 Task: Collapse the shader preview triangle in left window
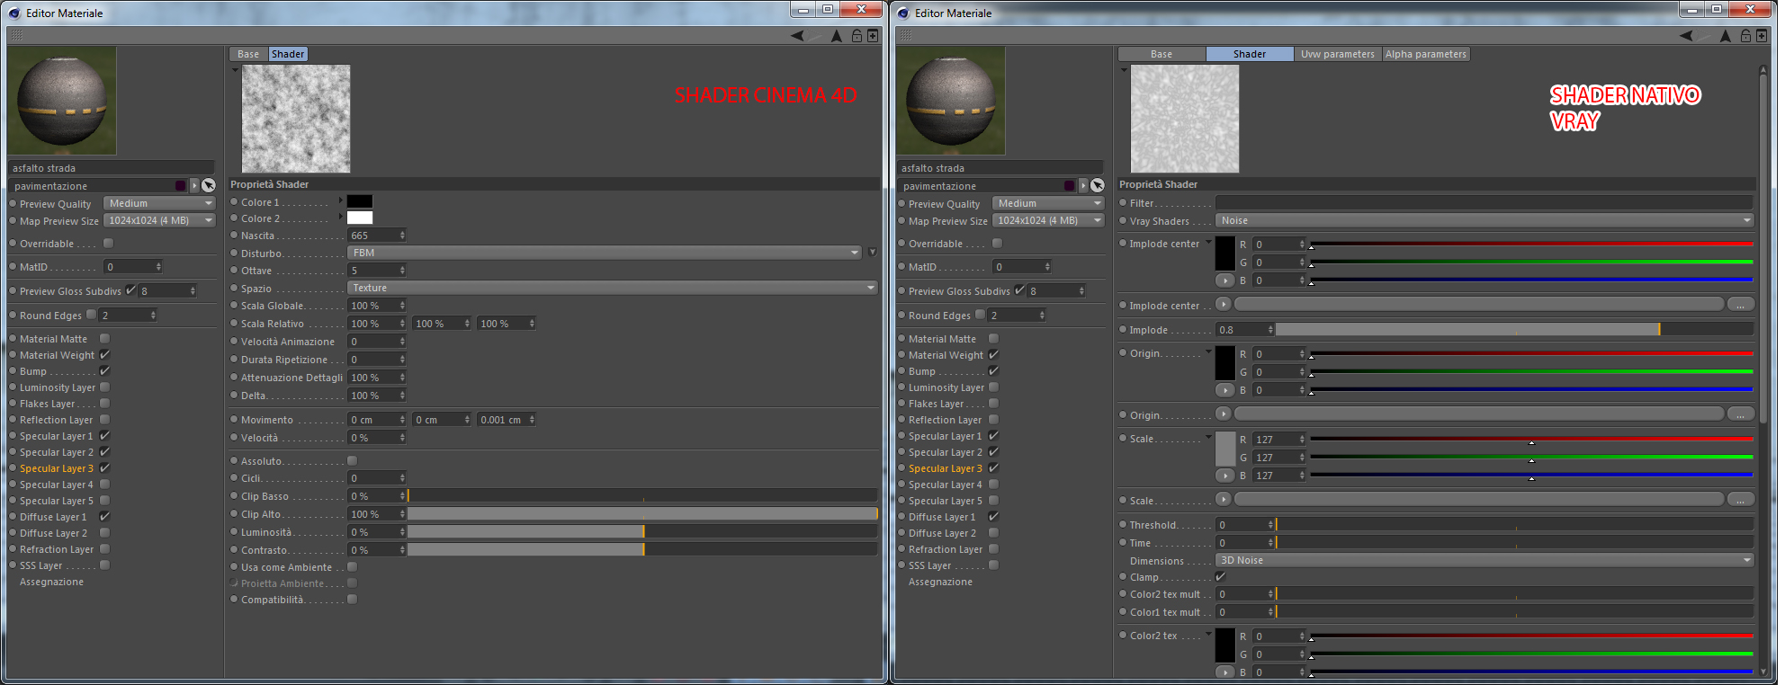coord(235,70)
